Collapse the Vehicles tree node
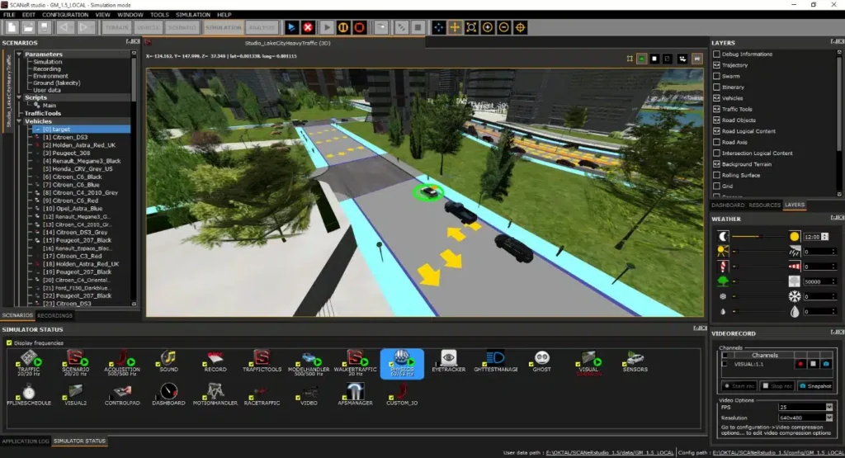The height and width of the screenshot is (458, 845). [x=19, y=121]
